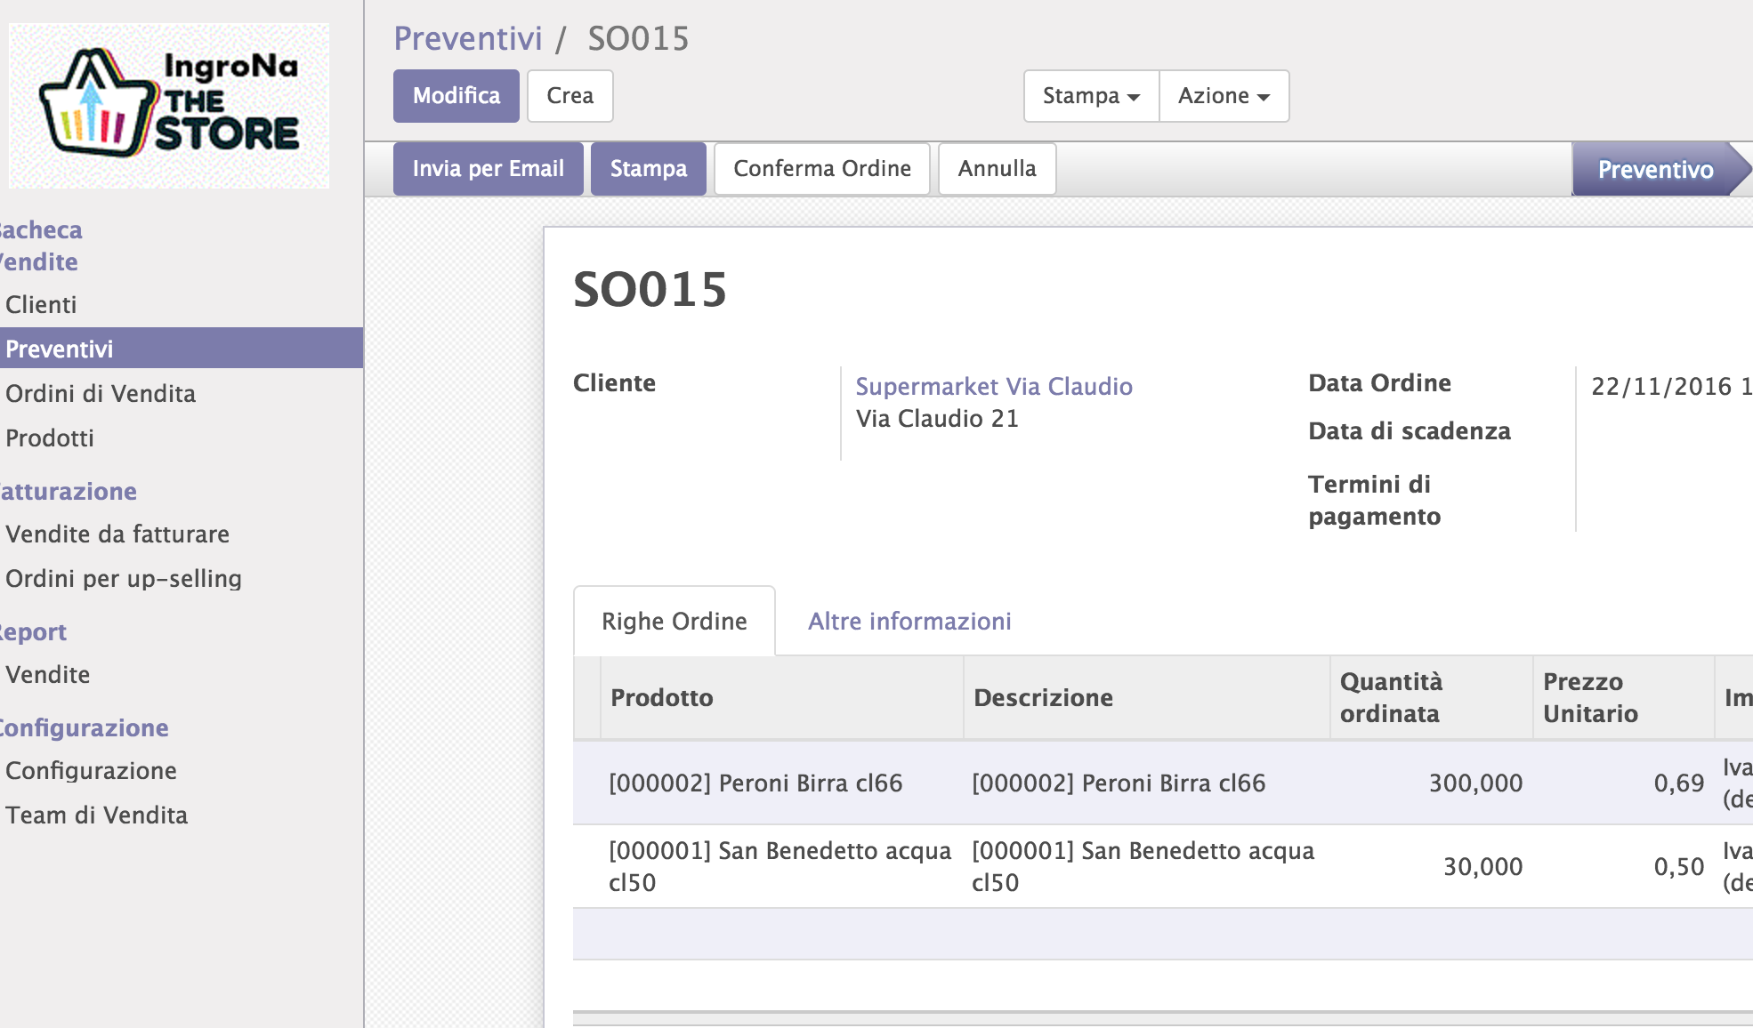Navigate to Prodotti in sidebar
1753x1028 pixels.
coord(50,438)
